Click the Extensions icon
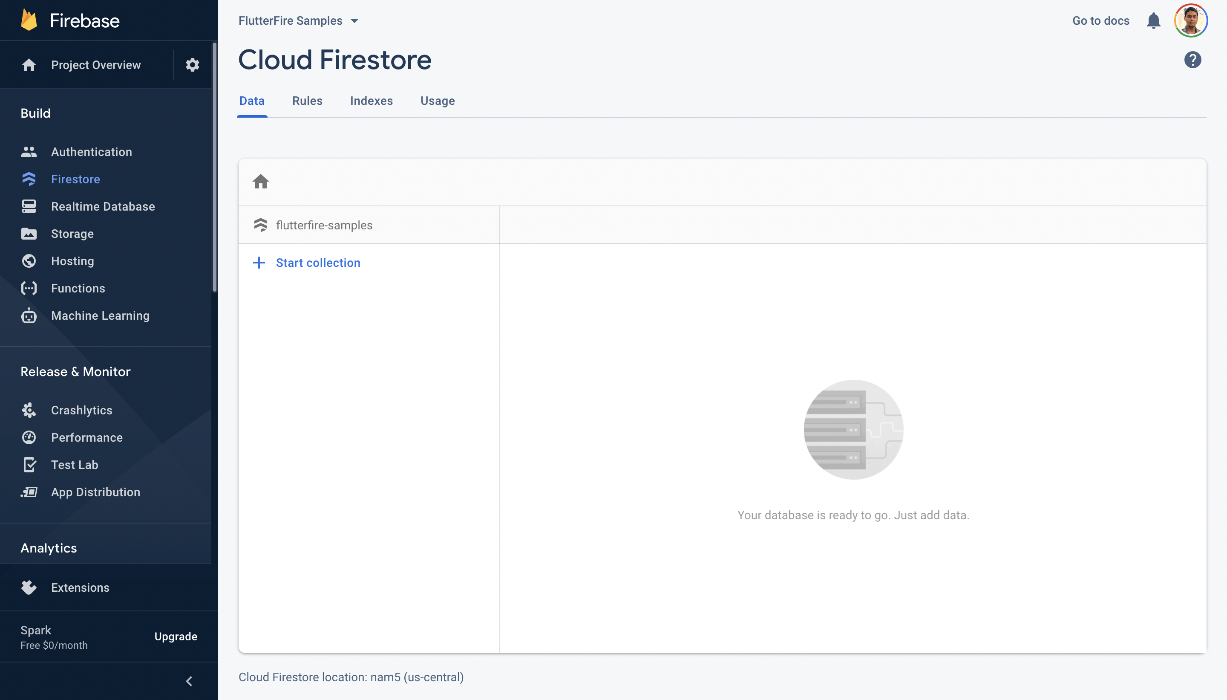The image size is (1227, 700). [29, 587]
